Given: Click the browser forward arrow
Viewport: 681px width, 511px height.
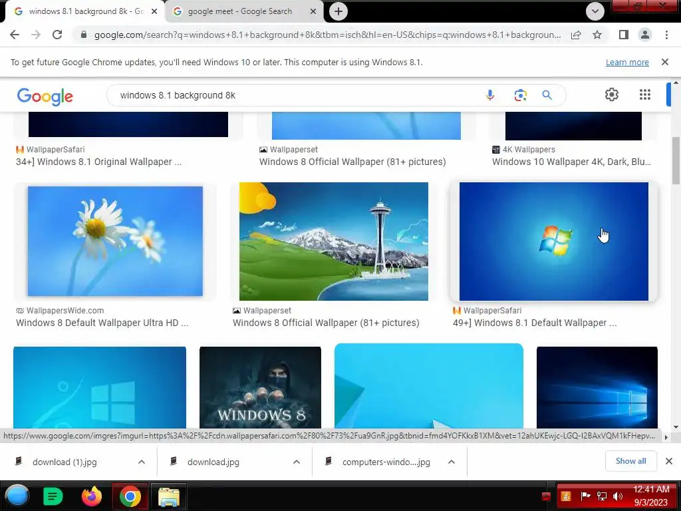Looking at the screenshot, I should tap(36, 35).
